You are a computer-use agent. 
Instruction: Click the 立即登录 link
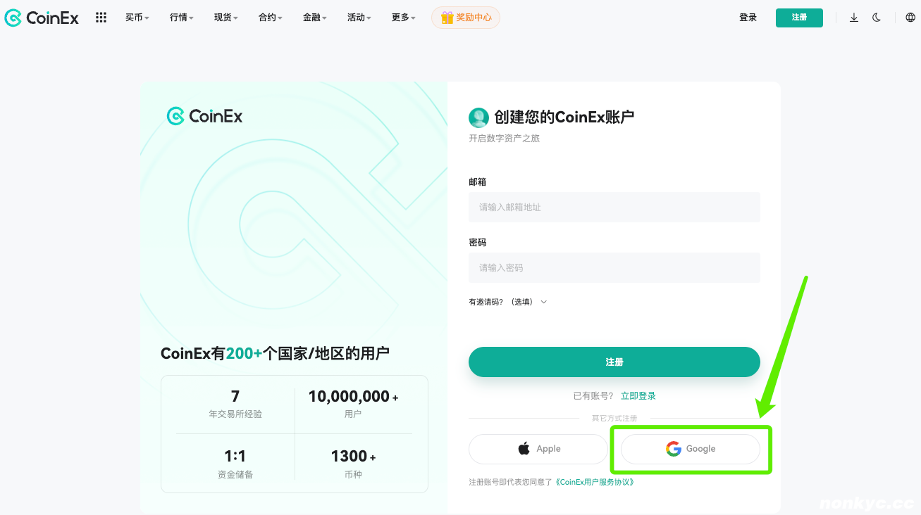pos(638,396)
